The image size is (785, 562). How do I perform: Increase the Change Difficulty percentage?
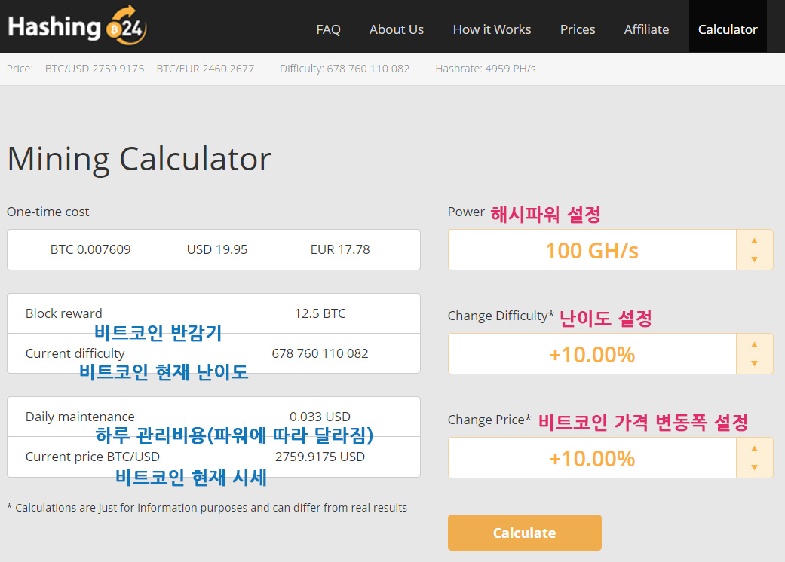click(x=754, y=344)
